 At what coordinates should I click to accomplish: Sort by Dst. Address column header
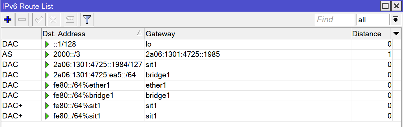click(93, 34)
